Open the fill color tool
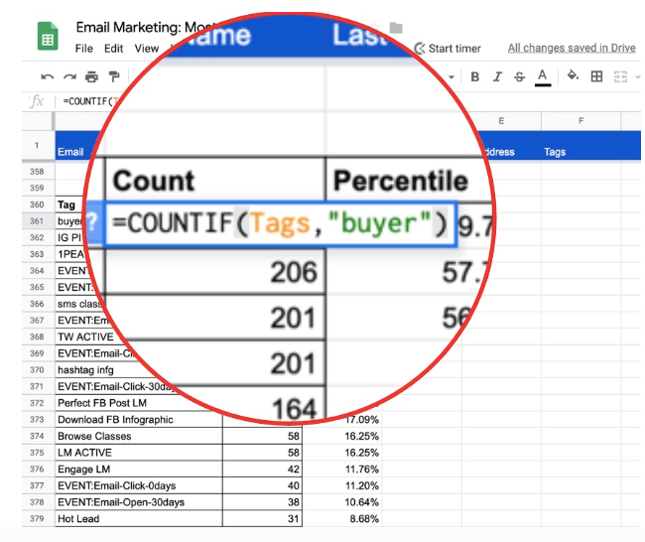The image size is (645, 542). click(573, 76)
